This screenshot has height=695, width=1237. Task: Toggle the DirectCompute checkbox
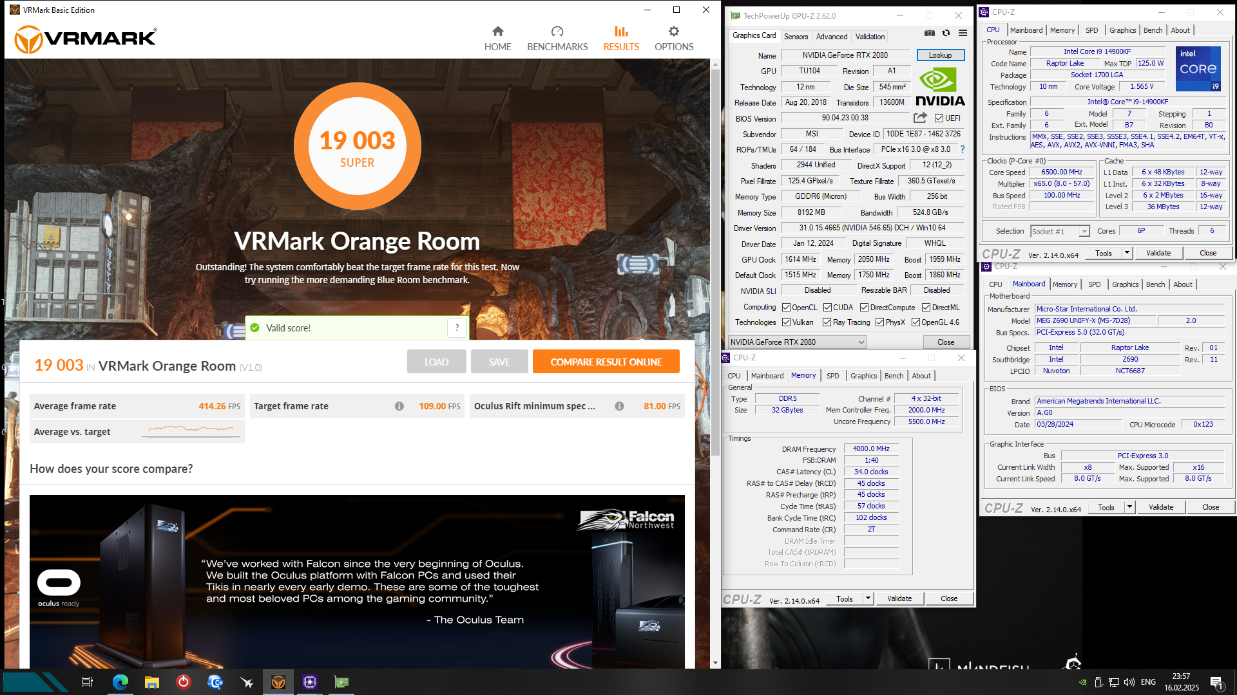864,308
